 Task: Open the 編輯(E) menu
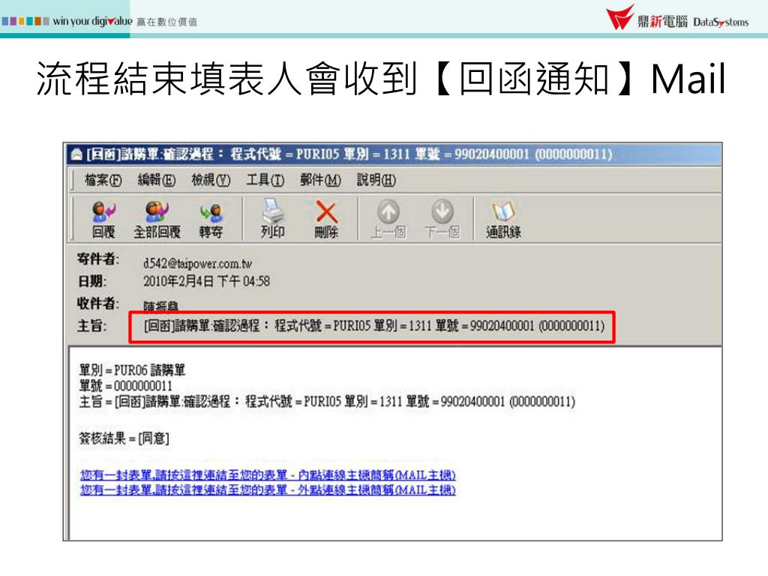156,180
